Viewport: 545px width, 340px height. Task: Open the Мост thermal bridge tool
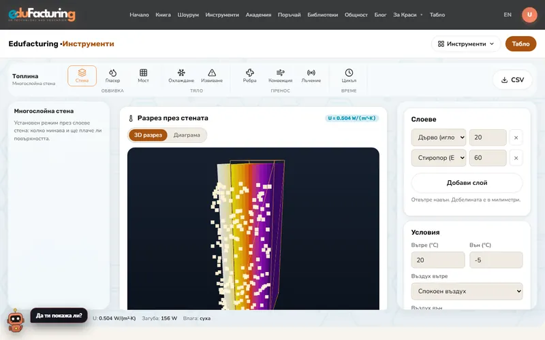click(143, 75)
